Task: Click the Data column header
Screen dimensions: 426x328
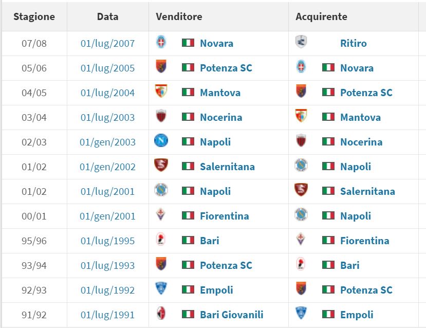Action: tap(107, 16)
